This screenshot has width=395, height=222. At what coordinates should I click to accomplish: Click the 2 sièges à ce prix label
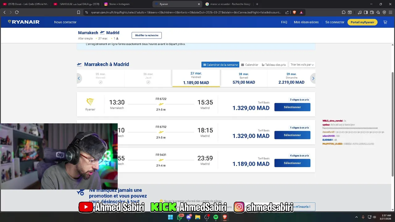299,100
